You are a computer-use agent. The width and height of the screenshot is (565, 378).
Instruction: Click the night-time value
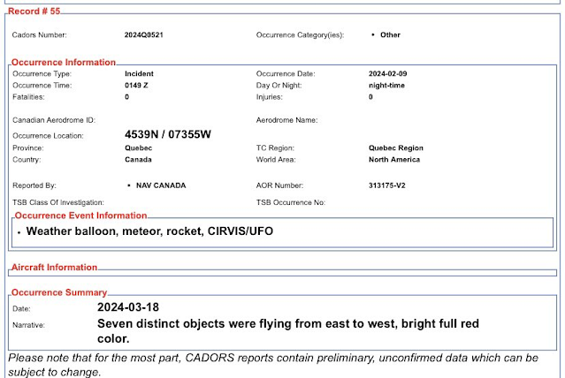click(x=390, y=85)
